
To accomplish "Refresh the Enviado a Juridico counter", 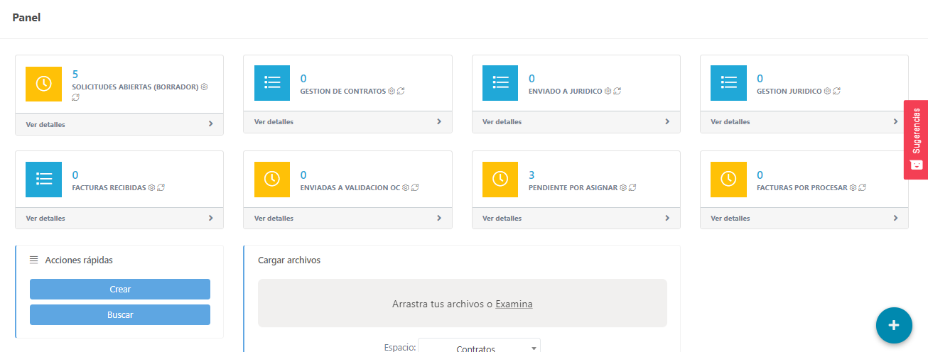I will 617,92.
